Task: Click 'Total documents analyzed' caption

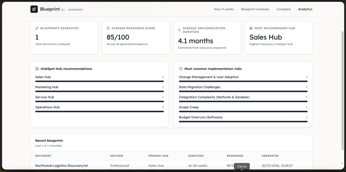Action: (x=52, y=44)
